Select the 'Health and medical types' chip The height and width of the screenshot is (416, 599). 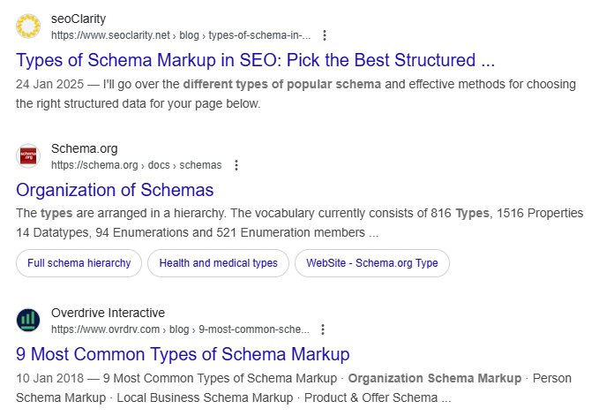click(x=218, y=263)
